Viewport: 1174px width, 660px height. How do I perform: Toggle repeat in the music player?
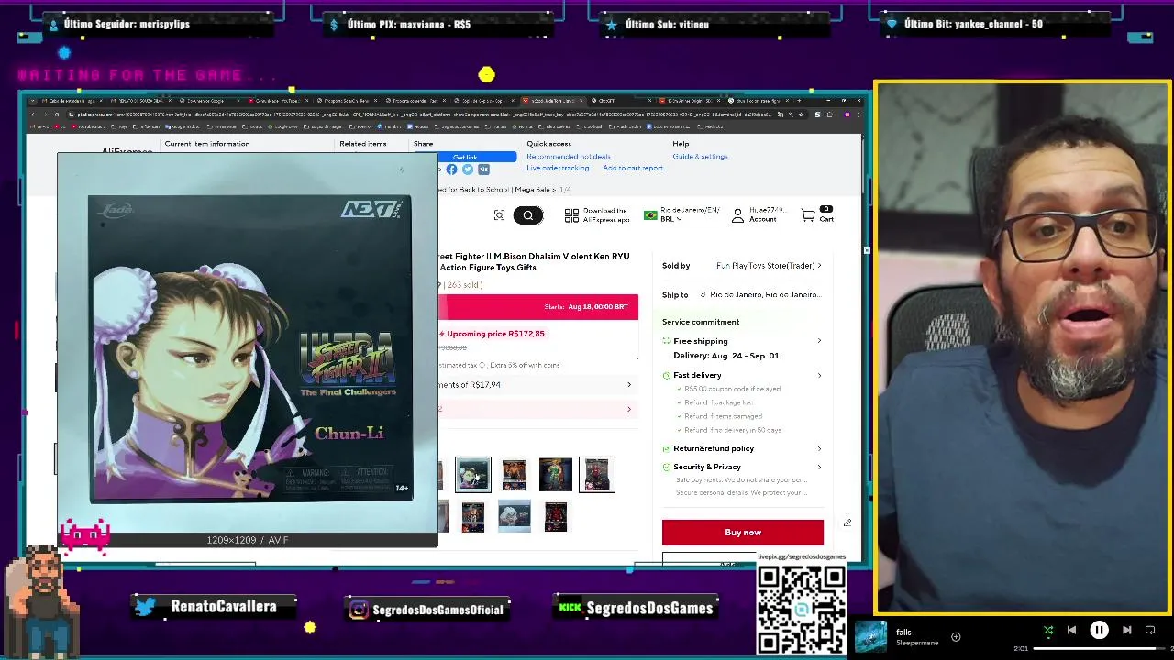1150,630
